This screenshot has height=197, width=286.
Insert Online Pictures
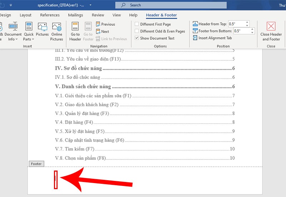[56, 31]
